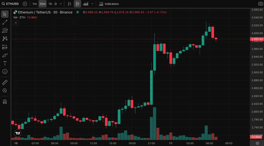Click the low value L2,979.28 in legend
264x146 pixels.
coord(121,12)
